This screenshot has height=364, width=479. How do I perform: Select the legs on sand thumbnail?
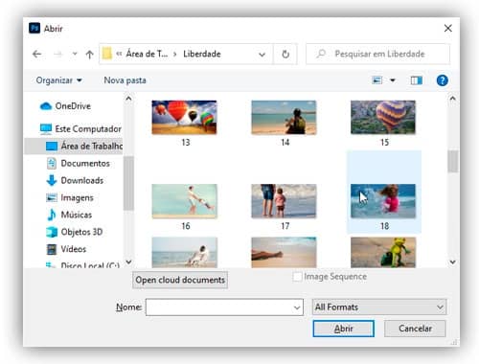(284, 252)
